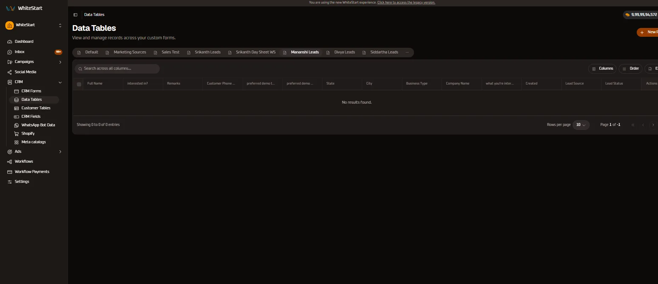The height and width of the screenshot is (284, 658).
Task: Click the Search across all columns field
Action: [117, 69]
